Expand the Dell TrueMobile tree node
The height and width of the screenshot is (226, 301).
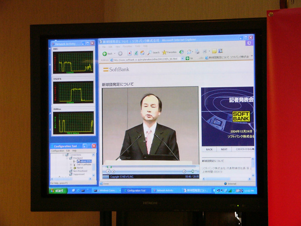pyautogui.click(x=71, y=165)
